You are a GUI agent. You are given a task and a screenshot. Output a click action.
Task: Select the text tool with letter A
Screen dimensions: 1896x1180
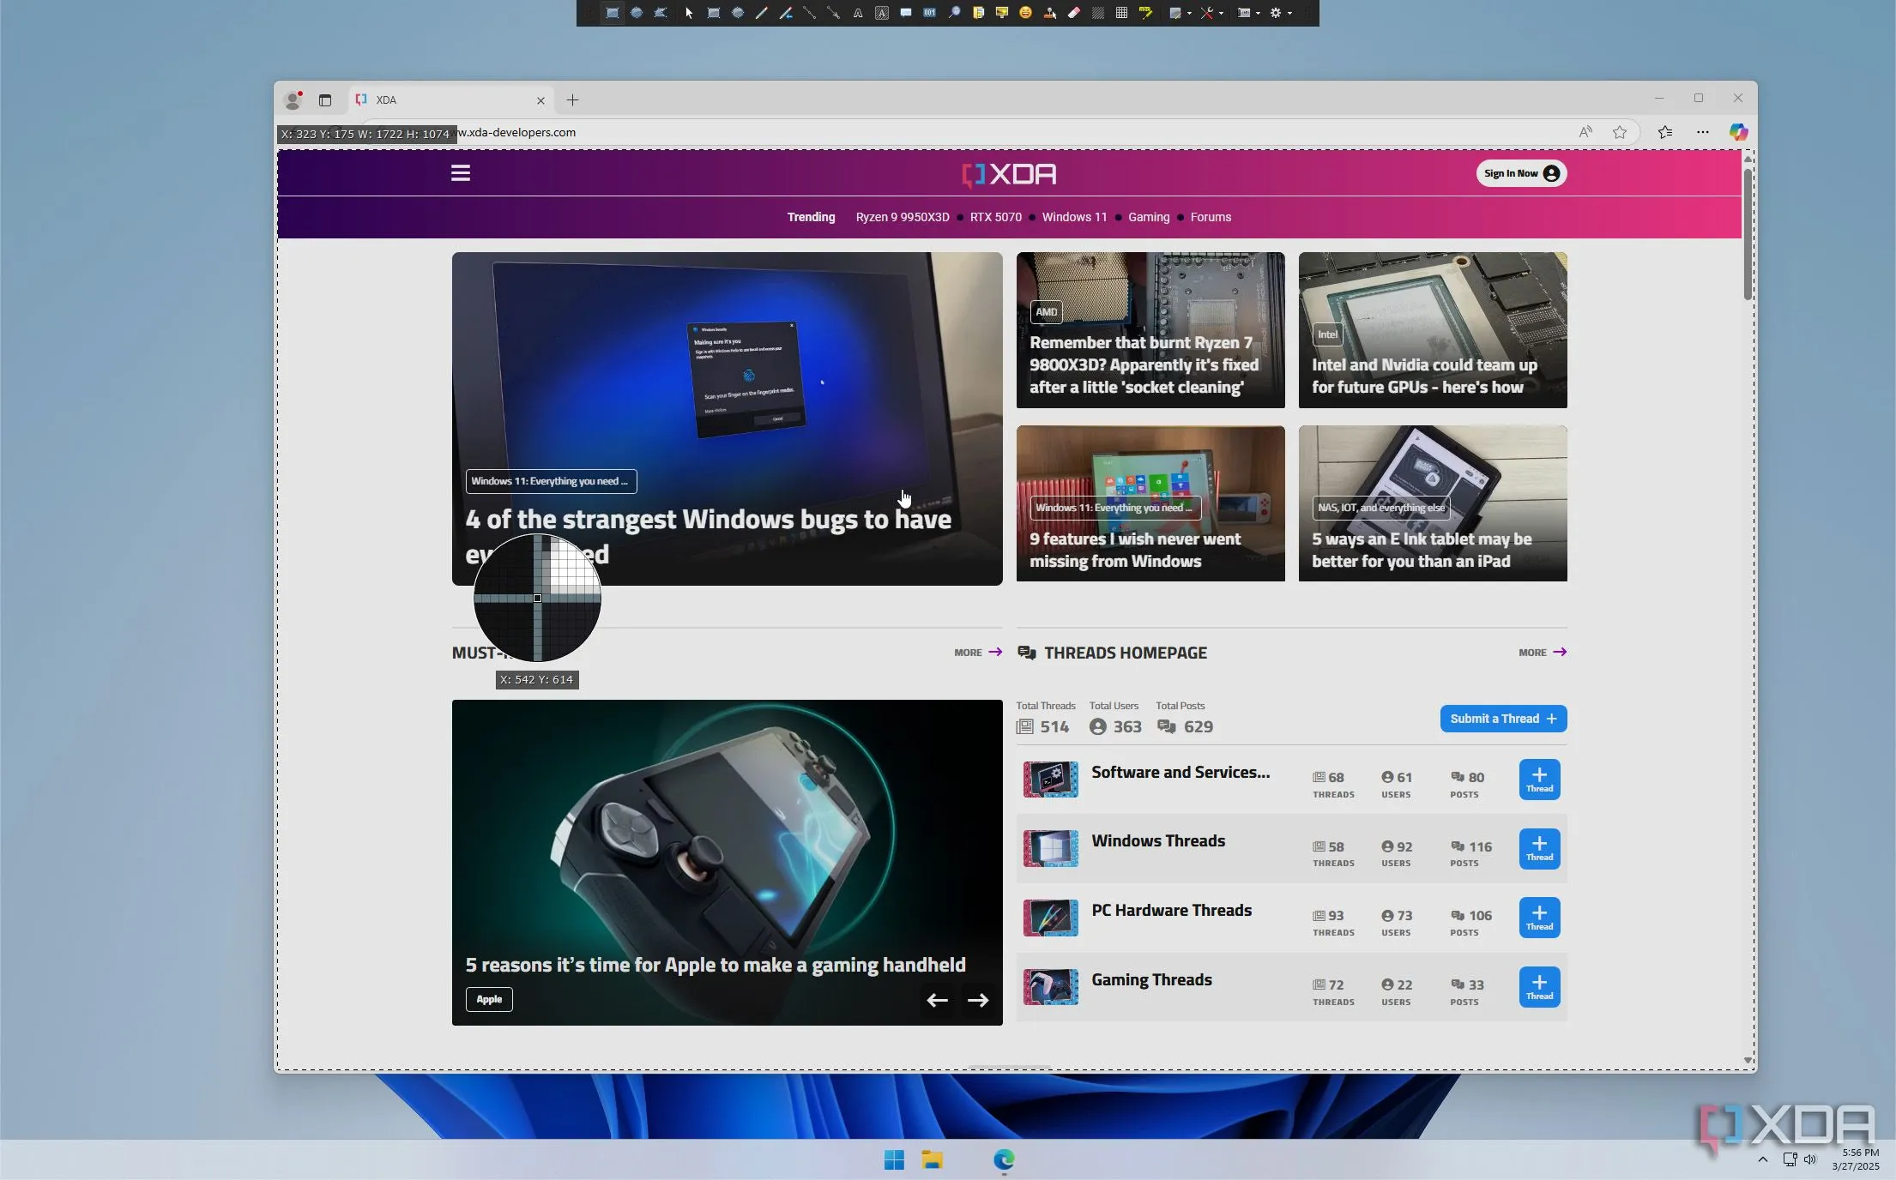coord(858,13)
